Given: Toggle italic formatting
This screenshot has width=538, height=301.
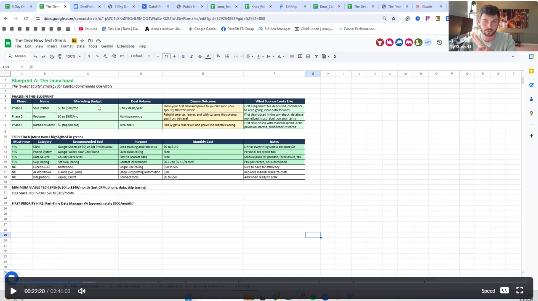Looking at the screenshot, I should (192, 56).
